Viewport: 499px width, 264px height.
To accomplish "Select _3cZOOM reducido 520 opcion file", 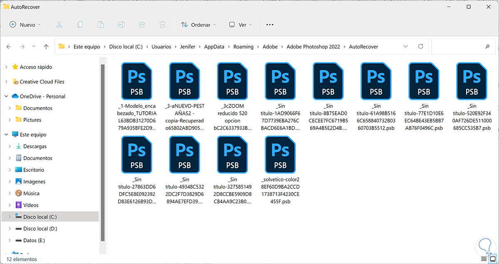I will coord(233,97).
